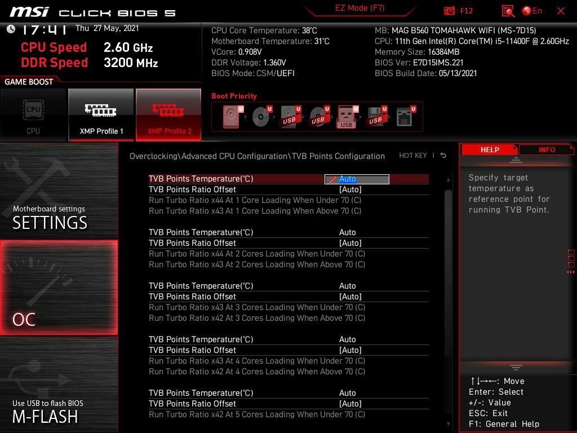Screen dimensions: 577x433
Task: Click 'Run Turbo Ratio x43 At 1 Core Loading When Above 70'
Action: point(255,211)
